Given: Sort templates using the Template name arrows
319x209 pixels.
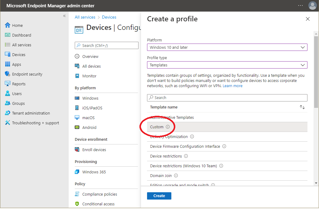Looking at the screenshot, I should point(302,107).
